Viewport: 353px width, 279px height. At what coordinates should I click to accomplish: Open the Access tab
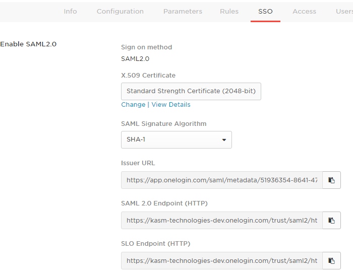(x=304, y=11)
